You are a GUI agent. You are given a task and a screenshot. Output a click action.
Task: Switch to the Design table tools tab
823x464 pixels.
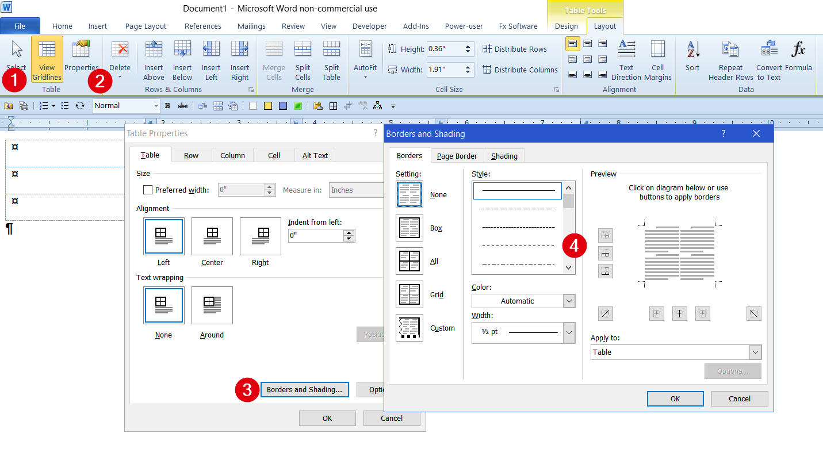tap(566, 26)
